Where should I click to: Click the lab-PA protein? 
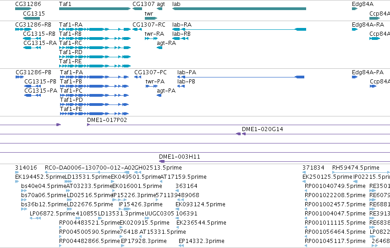point(241,77)
